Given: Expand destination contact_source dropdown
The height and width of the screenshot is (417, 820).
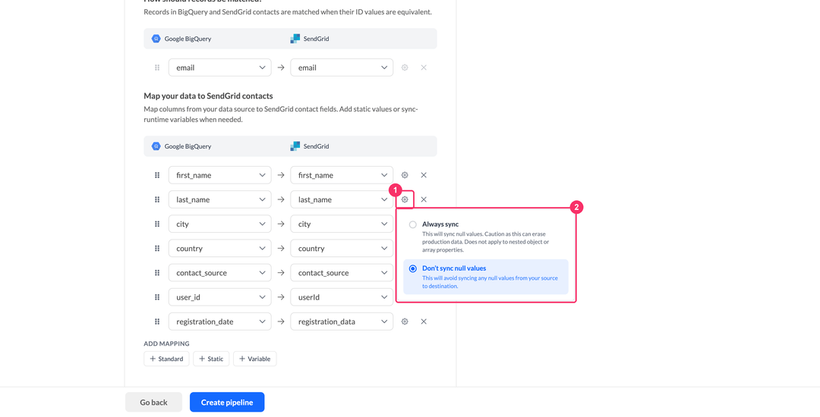Looking at the screenshot, I should click(x=342, y=272).
